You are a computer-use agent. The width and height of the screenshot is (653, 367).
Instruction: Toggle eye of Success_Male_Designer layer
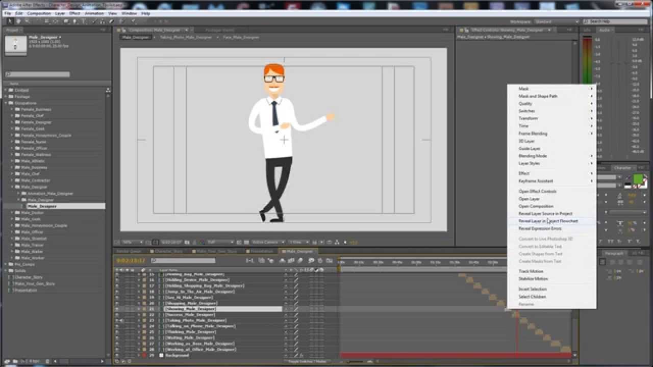pyautogui.click(x=117, y=314)
